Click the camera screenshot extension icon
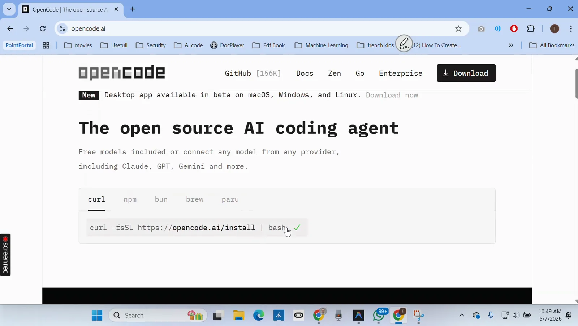The height and width of the screenshot is (326, 578). (x=481, y=28)
